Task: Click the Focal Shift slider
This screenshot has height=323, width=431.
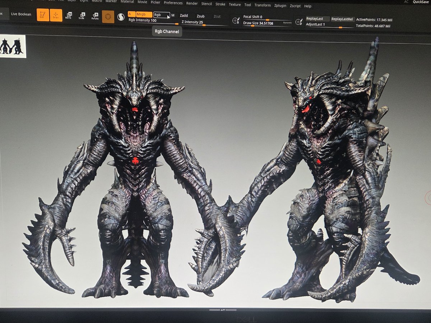Action: [267, 17]
